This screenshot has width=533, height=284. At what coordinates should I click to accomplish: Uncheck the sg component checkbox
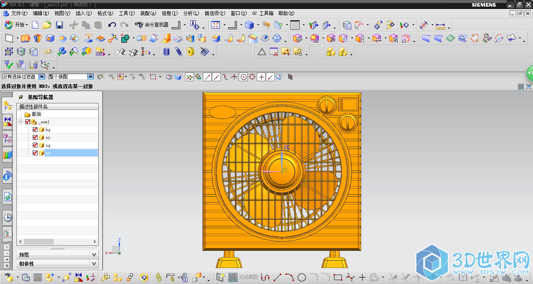tap(35, 145)
